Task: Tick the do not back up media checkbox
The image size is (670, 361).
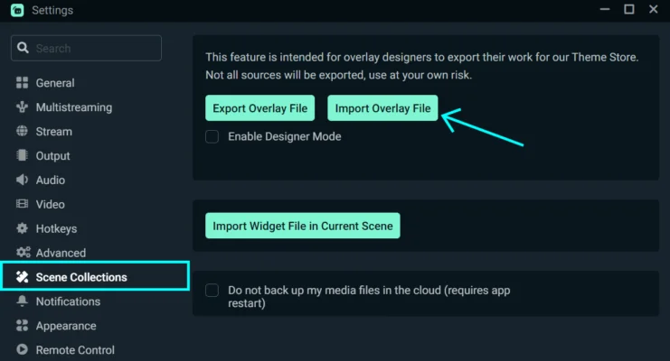Action: click(212, 291)
